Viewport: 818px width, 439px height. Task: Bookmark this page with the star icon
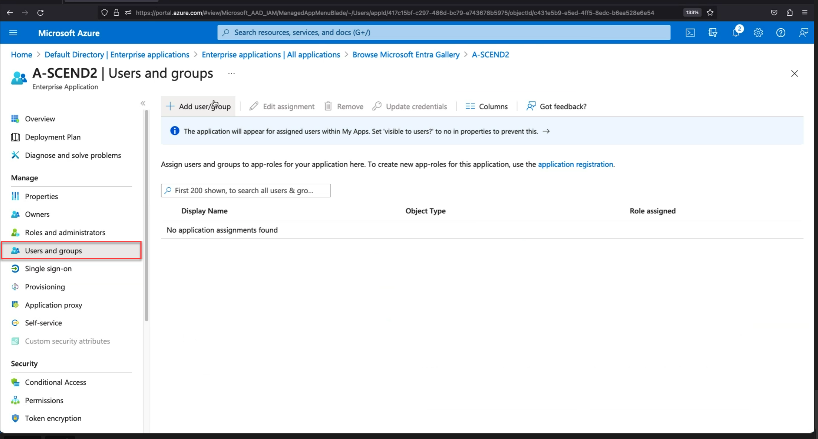[x=710, y=12]
